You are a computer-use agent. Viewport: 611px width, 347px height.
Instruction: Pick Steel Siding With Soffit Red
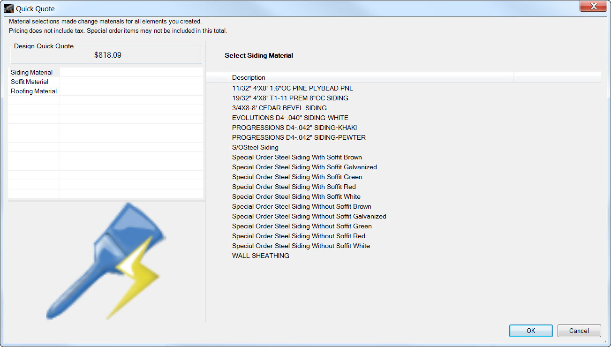coord(294,187)
